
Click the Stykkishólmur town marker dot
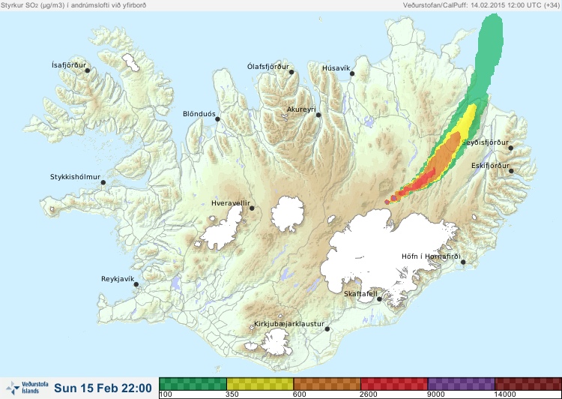[103, 183]
